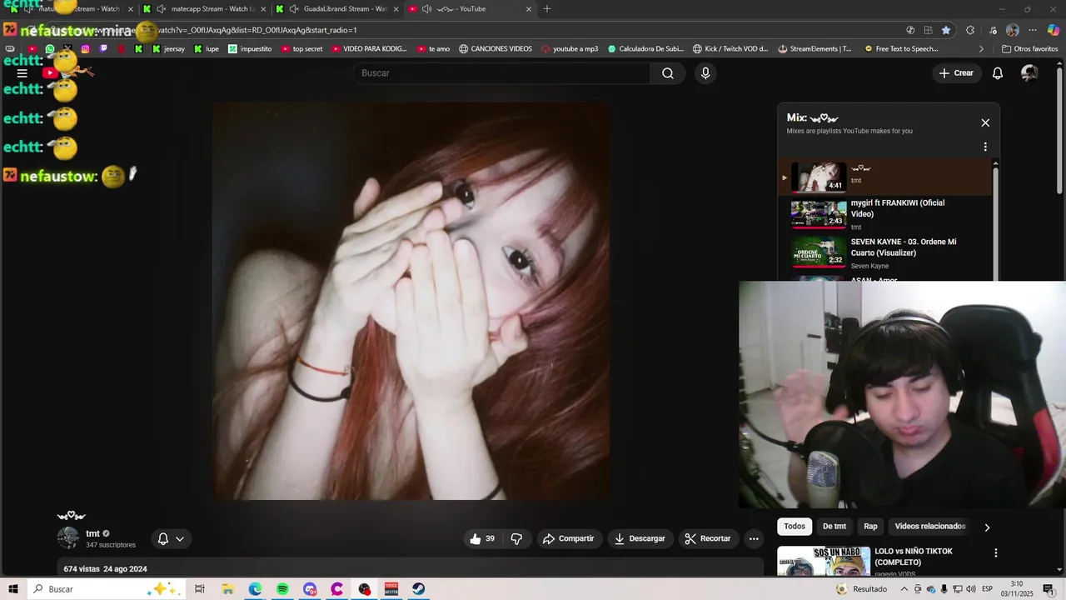Click the YouTube Buscar search field
Image resolution: width=1066 pixels, height=600 pixels.
pyautogui.click(x=502, y=73)
